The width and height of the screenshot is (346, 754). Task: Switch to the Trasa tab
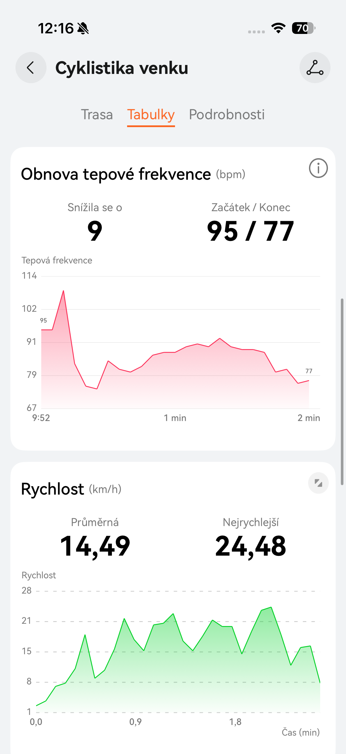97,114
